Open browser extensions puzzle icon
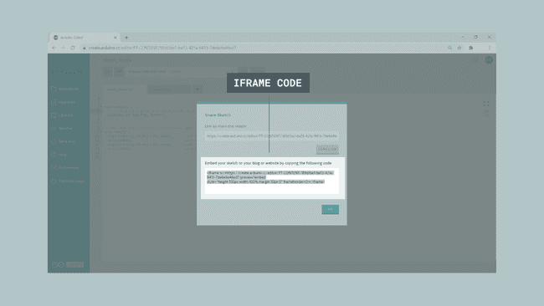Image resolution: width=544 pixels, height=306 pixels. (x=471, y=48)
